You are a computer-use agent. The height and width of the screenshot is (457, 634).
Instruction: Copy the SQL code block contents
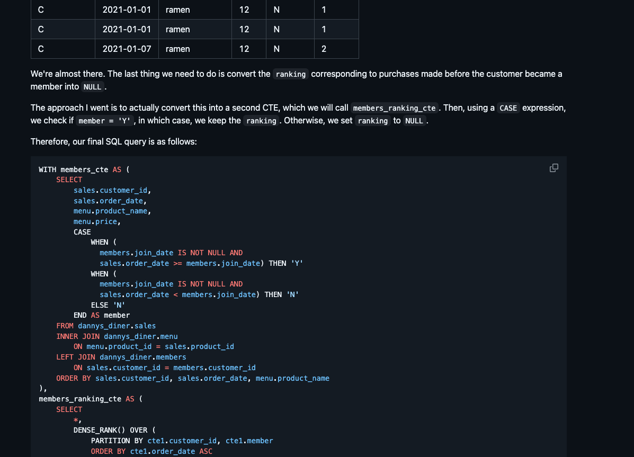(x=553, y=168)
